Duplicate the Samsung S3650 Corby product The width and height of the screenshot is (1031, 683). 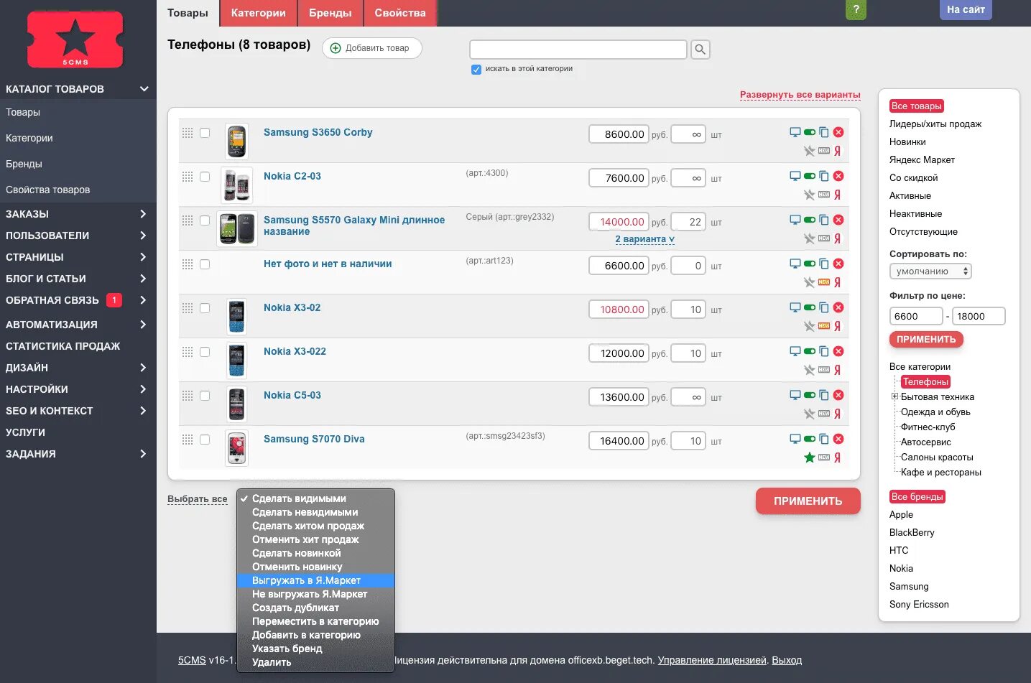point(824,132)
